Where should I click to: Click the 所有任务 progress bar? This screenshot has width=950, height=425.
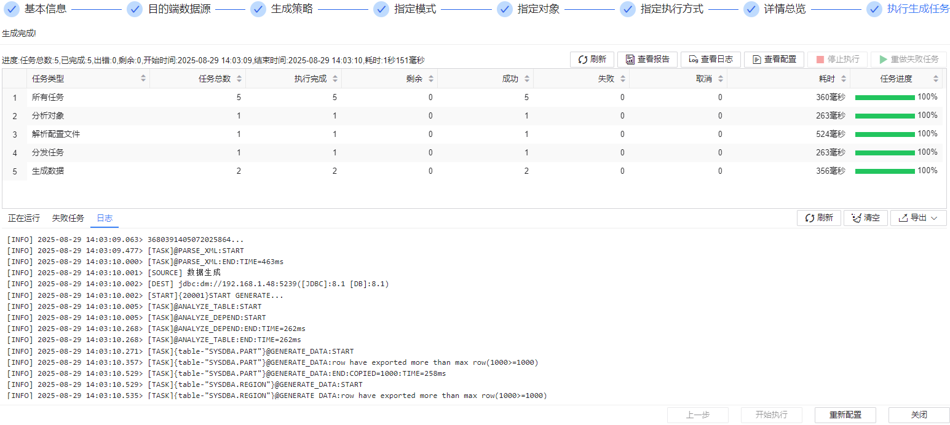885,97
